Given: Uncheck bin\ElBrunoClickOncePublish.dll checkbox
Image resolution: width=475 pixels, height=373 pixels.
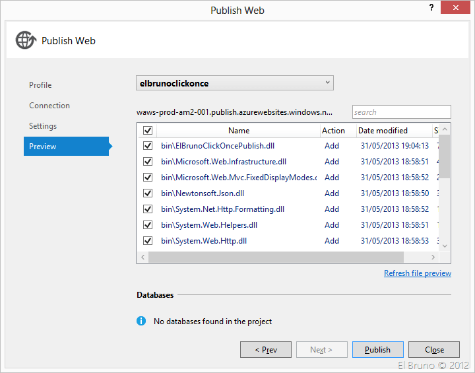Looking at the screenshot, I should (x=147, y=146).
